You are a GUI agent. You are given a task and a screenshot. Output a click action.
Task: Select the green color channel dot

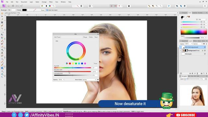click(x=76, y=64)
